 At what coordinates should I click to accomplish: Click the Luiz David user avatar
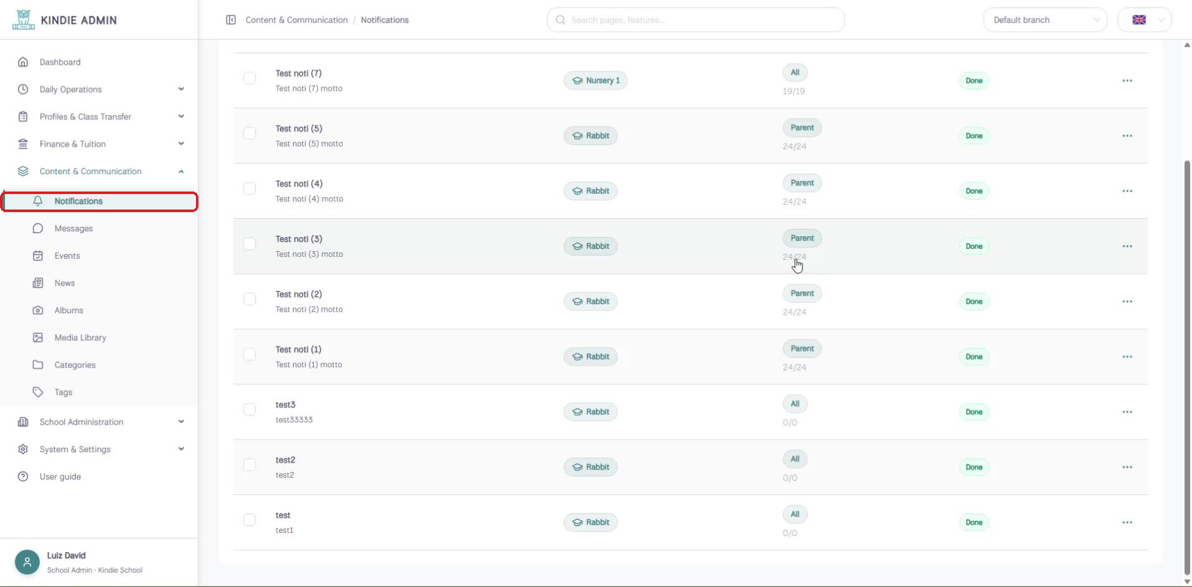(27, 562)
